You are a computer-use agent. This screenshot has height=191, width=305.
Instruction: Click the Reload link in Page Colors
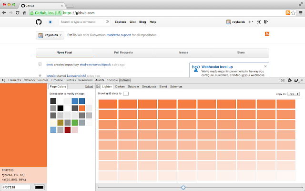tap(89, 86)
